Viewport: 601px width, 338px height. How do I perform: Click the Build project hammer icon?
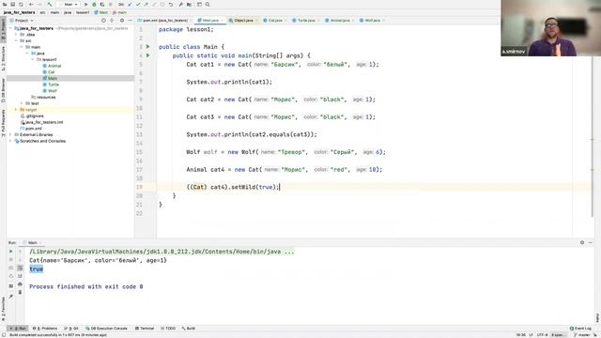(50, 4)
